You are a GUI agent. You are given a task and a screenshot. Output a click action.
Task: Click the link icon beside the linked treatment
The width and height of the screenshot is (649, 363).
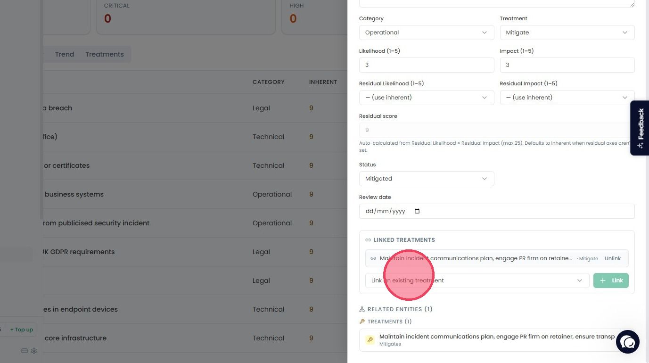[373, 258]
